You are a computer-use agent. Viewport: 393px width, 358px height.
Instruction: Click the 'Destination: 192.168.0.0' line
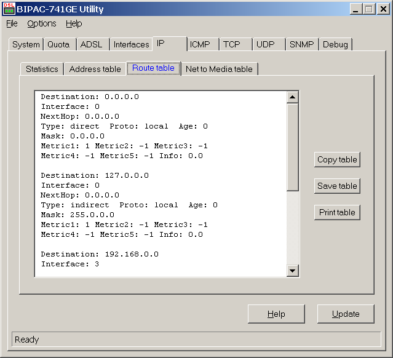click(100, 254)
